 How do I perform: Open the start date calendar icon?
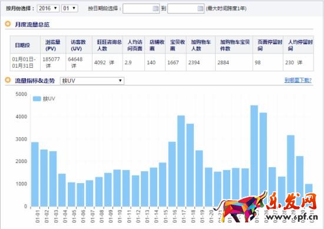pos(156,8)
